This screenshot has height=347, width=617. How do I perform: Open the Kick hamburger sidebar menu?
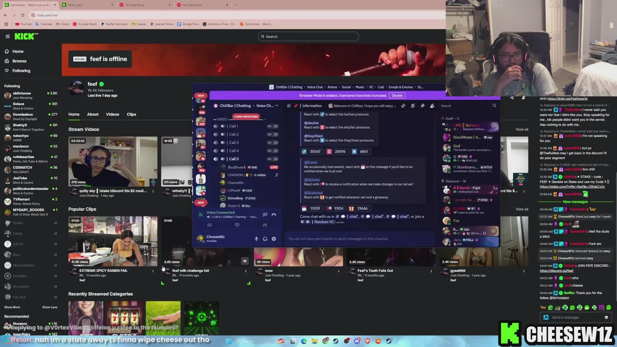coord(7,36)
